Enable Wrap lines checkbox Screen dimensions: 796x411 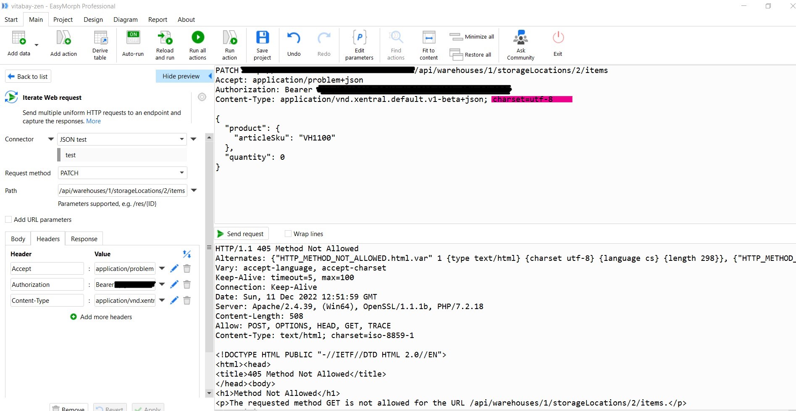288,234
